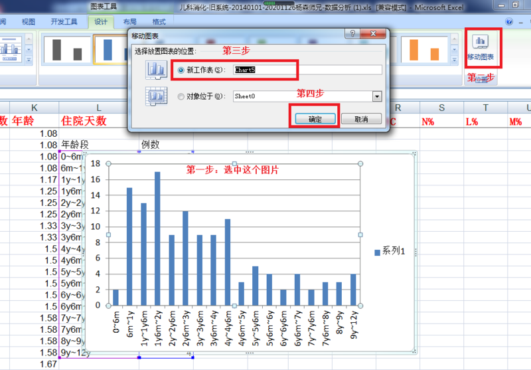Open the Excel Help question mark icon

(509, 22)
